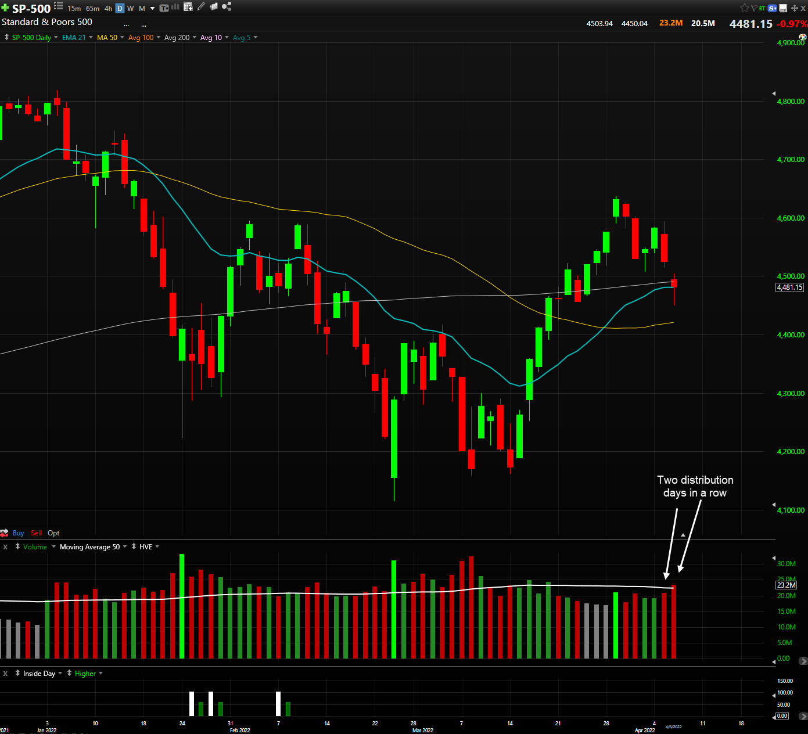
Task: Switch to the 15m timeframe
Action: coord(74,9)
